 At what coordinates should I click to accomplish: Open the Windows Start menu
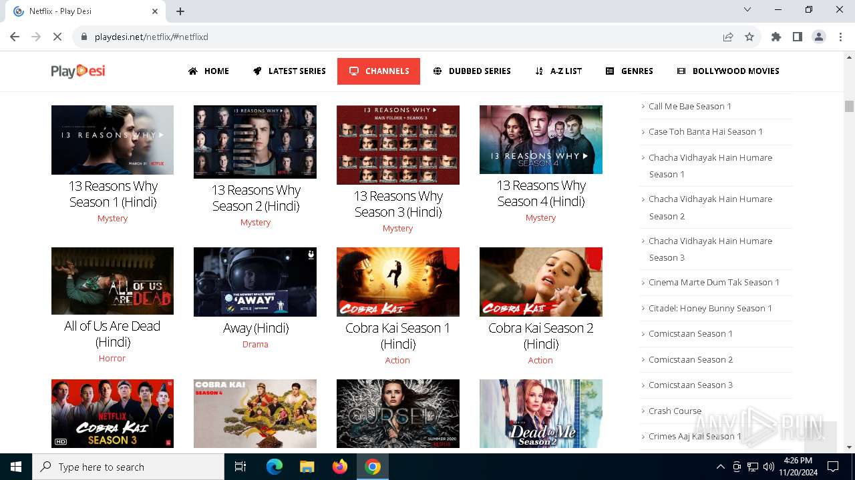tap(16, 467)
